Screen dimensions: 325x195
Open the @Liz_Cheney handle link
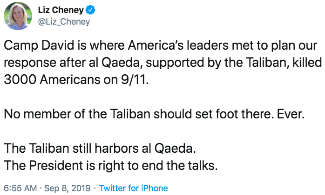pos(64,22)
